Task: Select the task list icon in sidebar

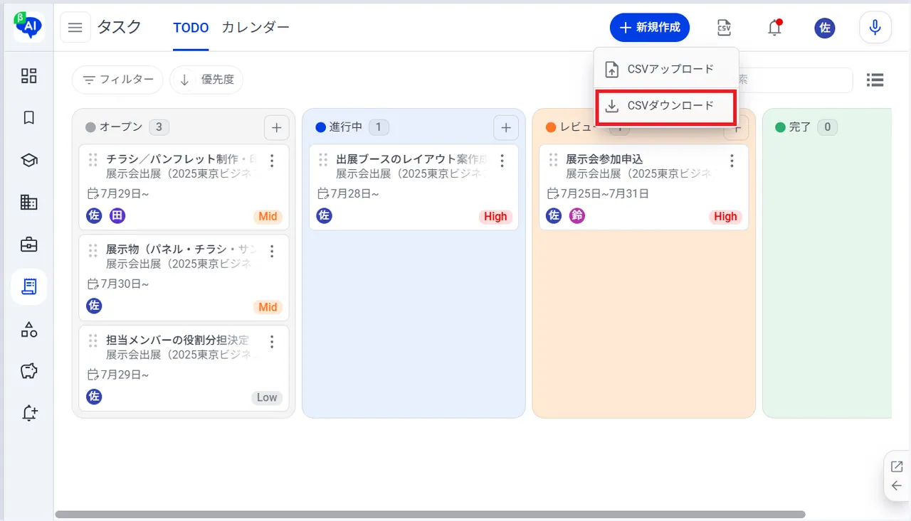Action: tap(29, 286)
